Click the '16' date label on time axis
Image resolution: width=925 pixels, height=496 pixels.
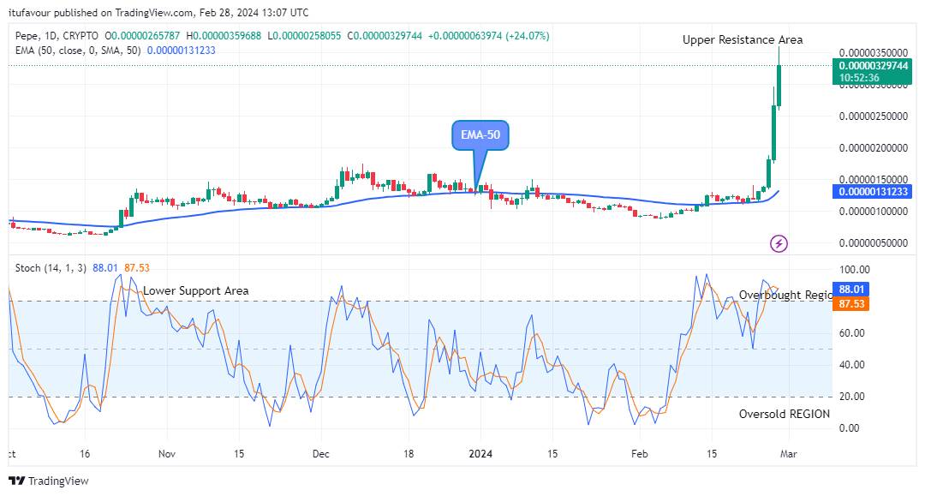(85, 453)
